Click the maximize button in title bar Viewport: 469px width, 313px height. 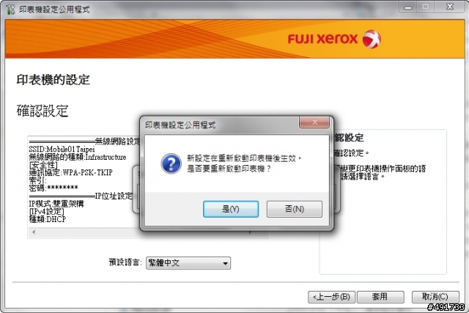pos(425,7)
